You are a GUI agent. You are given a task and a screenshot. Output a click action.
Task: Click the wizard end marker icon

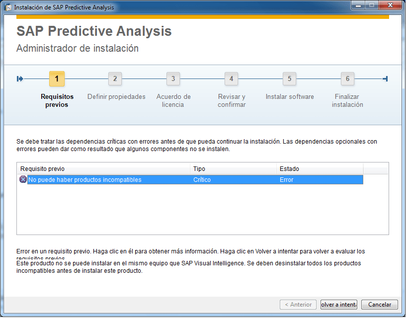tap(385, 79)
